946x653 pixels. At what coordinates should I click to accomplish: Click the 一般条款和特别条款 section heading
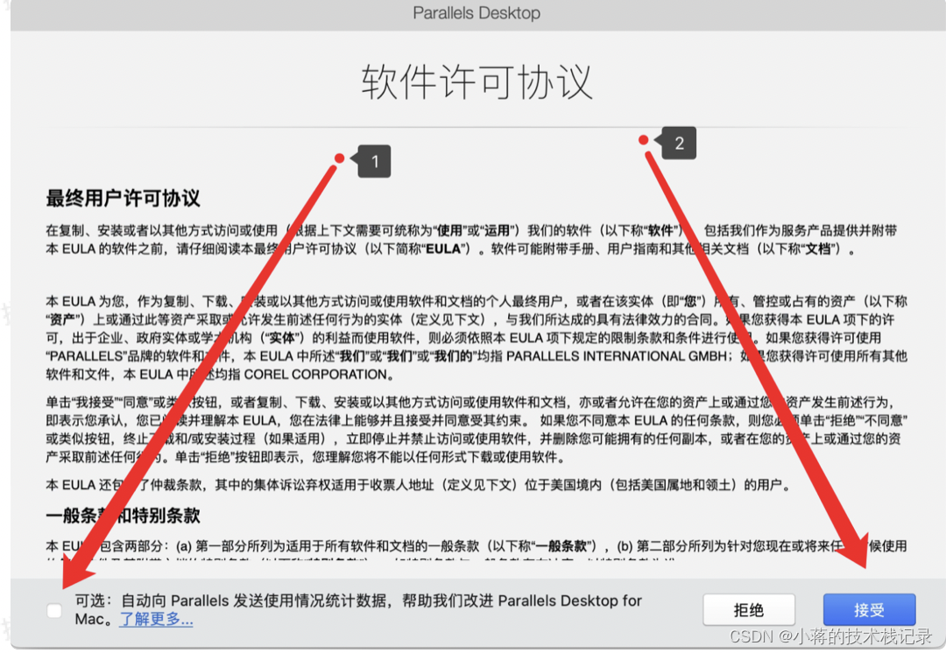pos(124,516)
